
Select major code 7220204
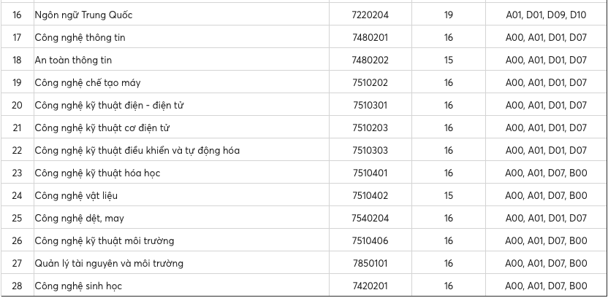click(x=370, y=15)
